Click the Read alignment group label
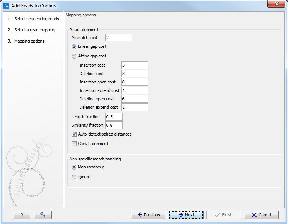Screen dimensions: 288x224 84,30
